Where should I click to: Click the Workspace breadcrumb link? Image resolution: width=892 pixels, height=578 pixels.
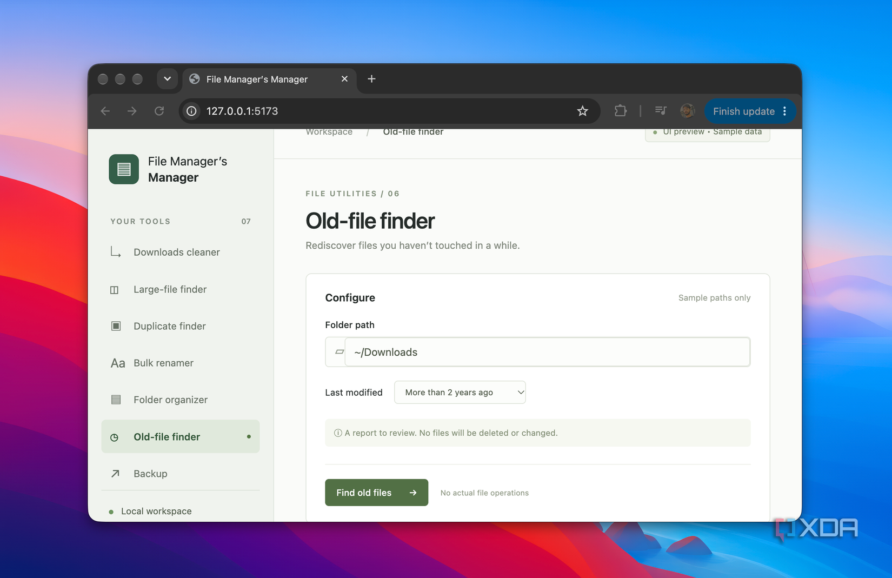329,132
